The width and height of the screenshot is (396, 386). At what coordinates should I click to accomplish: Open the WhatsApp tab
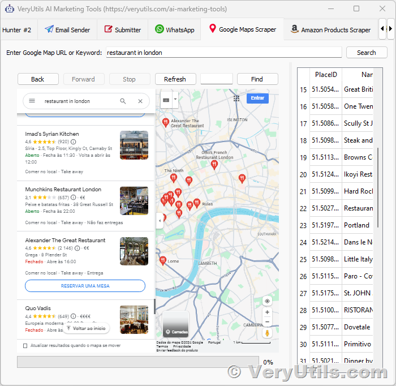point(174,30)
